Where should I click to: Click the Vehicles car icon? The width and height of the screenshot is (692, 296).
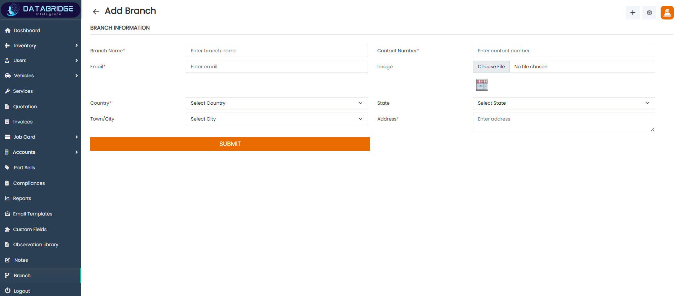pos(8,76)
